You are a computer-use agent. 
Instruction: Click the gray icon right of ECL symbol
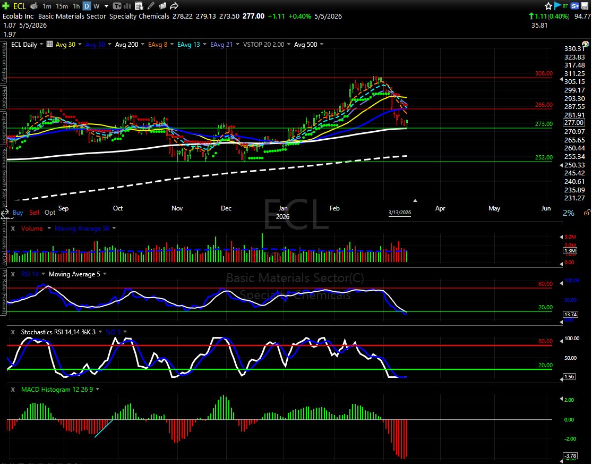point(34,6)
